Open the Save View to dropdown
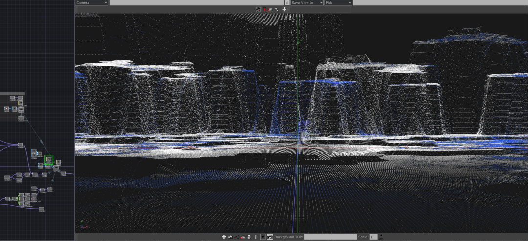This screenshot has width=528, height=241. pos(307,3)
